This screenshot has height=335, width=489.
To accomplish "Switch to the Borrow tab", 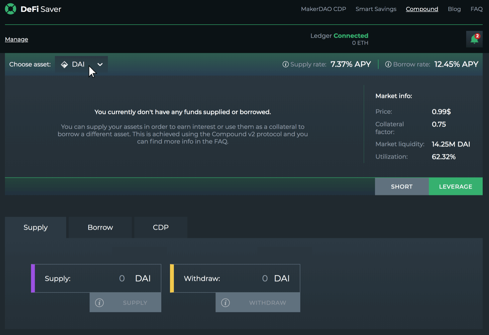I will click(x=100, y=227).
